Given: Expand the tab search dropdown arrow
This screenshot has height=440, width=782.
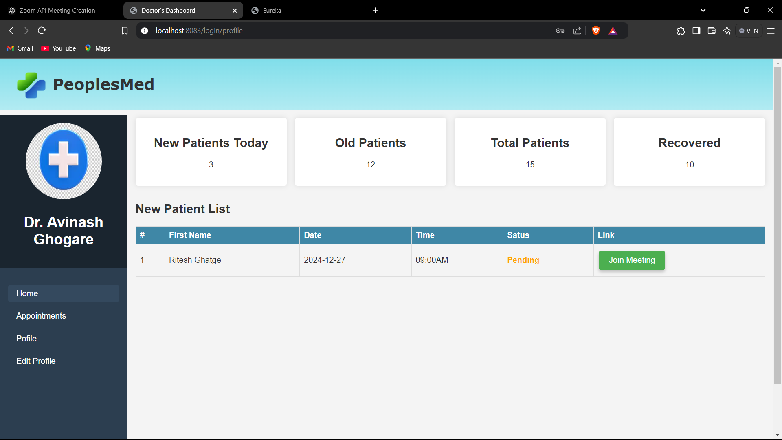Looking at the screenshot, I should point(703,10).
